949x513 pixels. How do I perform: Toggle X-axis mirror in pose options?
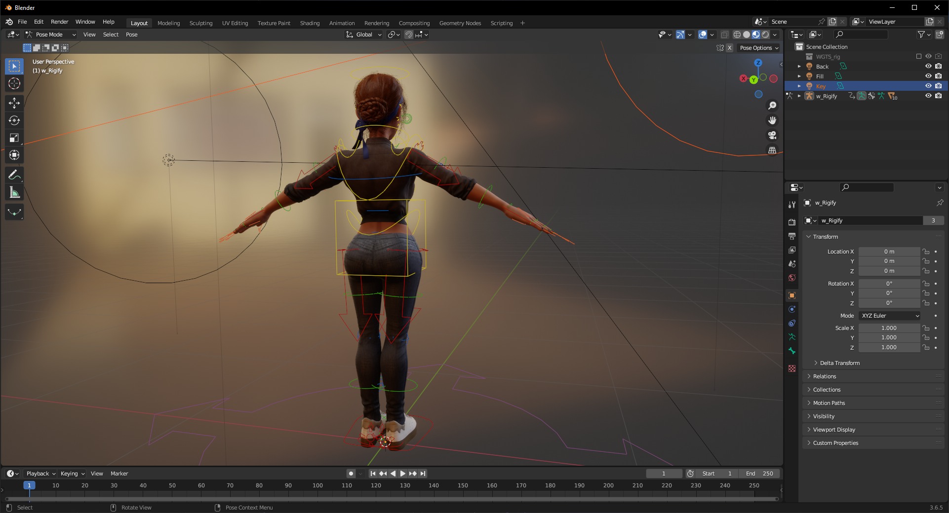[x=730, y=48]
